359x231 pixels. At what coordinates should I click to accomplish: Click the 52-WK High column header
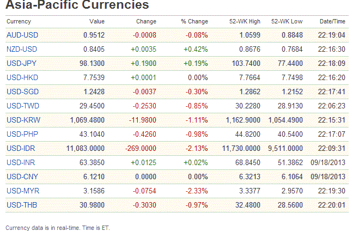point(245,22)
